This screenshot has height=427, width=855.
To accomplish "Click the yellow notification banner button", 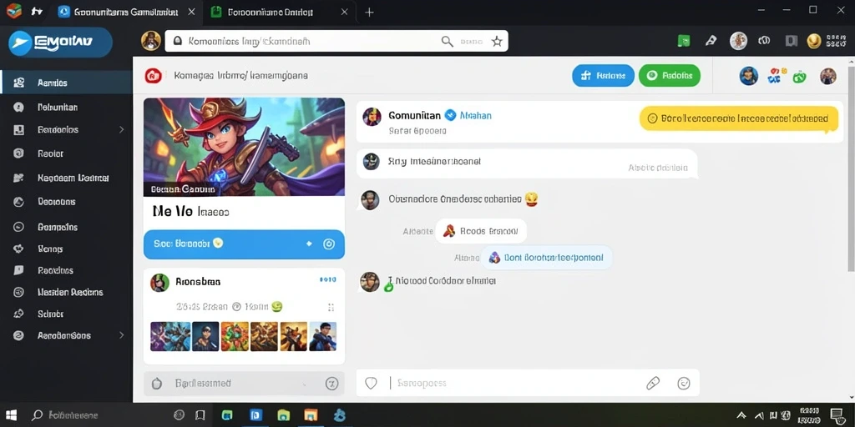I will point(738,118).
